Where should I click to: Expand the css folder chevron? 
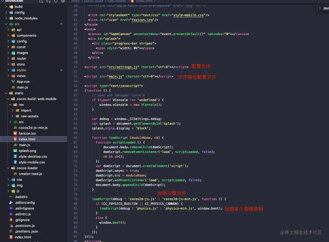click(x=8, y=179)
